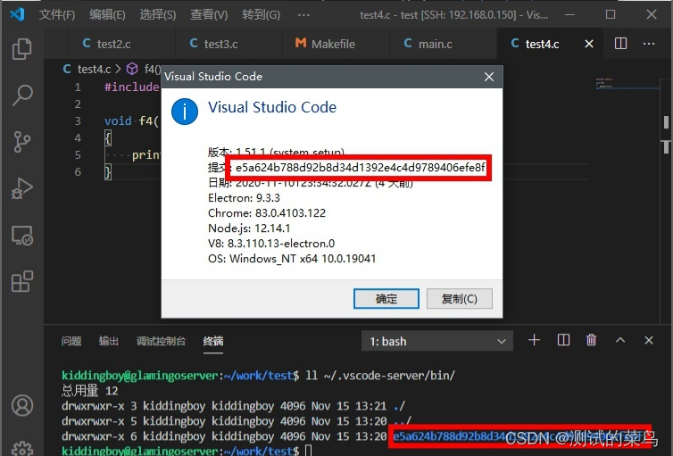Select the 终端 panel tab
This screenshot has width=673, height=456.
(x=213, y=341)
